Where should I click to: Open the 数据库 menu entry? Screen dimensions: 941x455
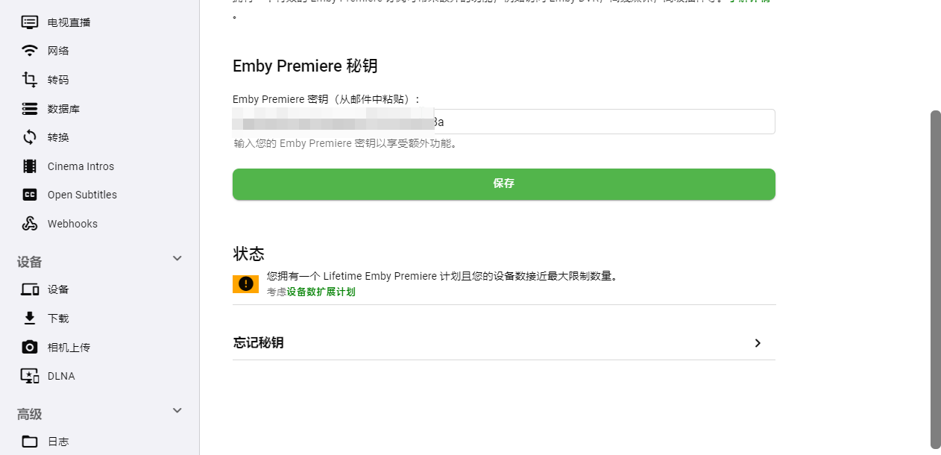[63, 109]
